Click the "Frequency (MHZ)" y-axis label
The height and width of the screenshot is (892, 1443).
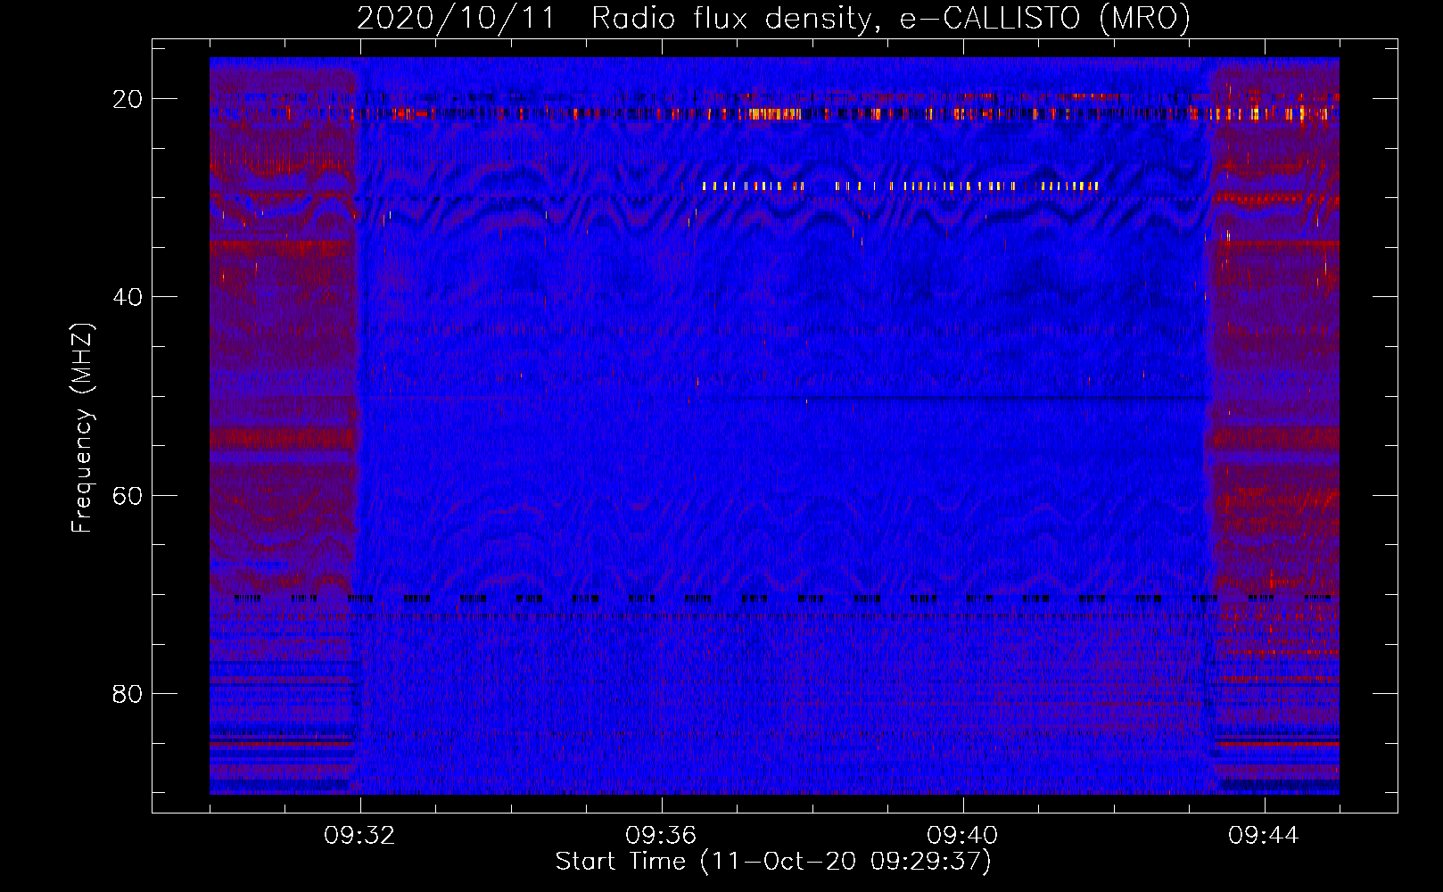82,428
